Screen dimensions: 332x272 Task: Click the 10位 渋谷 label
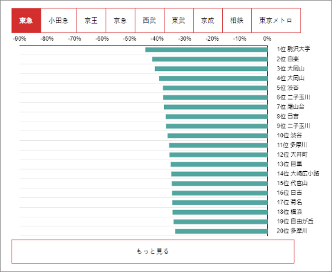click(289, 135)
